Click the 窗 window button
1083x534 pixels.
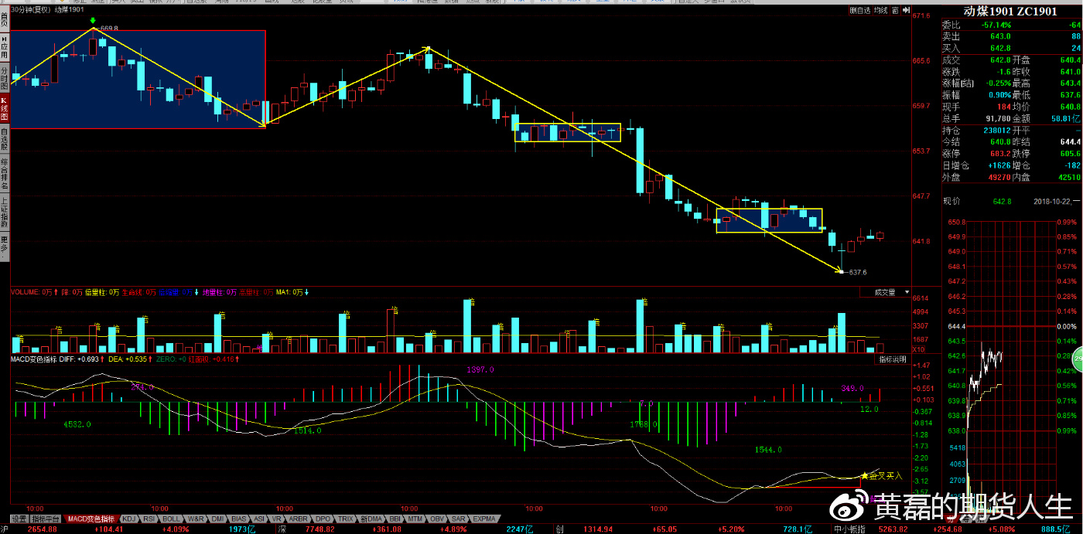[895, 11]
